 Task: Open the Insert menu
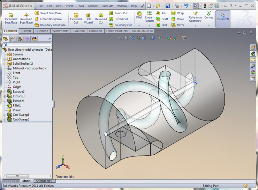(x=69, y=6)
